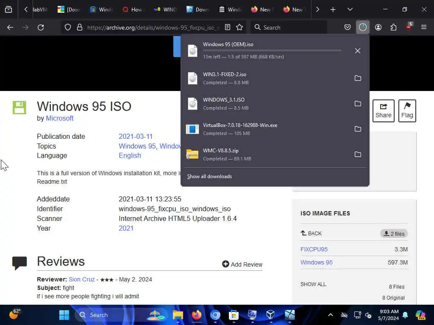Open the Year 2021 link
This screenshot has width=434, height=325.
[x=126, y=228]
